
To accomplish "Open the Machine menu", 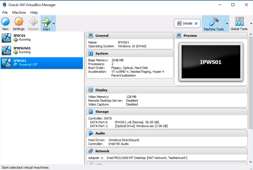I will (19, 12).
